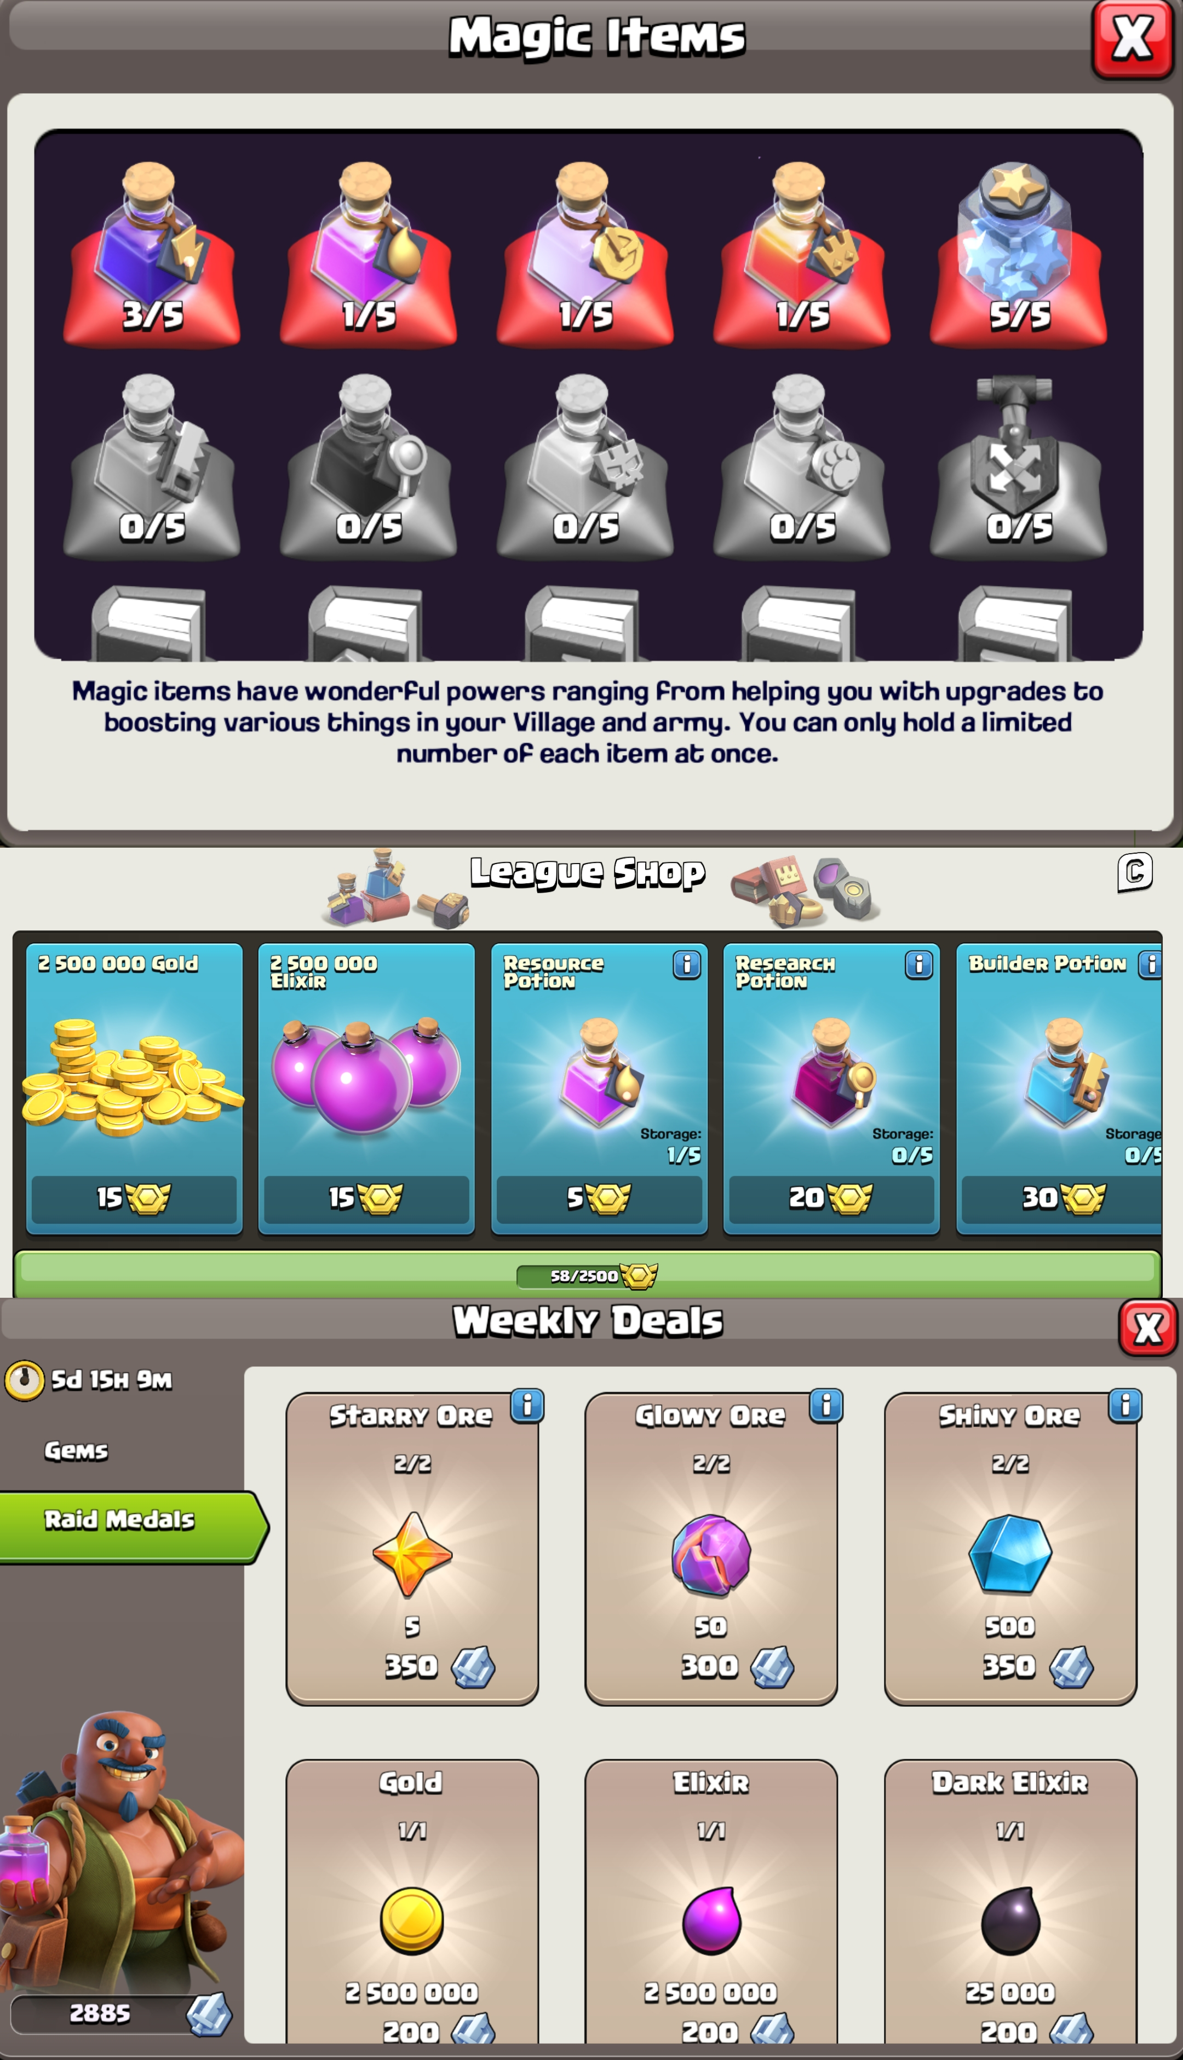Image resolution: width=1183 pixels, height=2060 pixels.
Task: Close the Weekly Deals panel
Action: tap(1147, 1328)
